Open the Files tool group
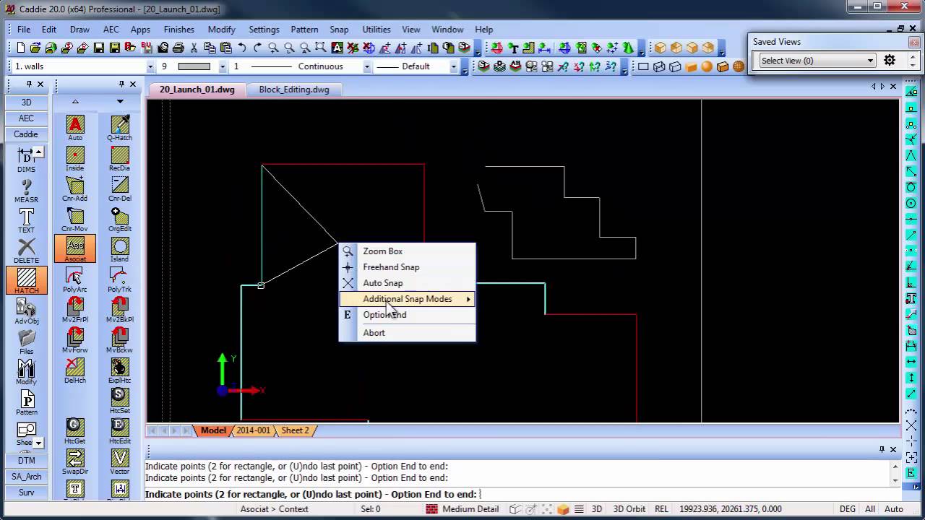 (26, 341)
